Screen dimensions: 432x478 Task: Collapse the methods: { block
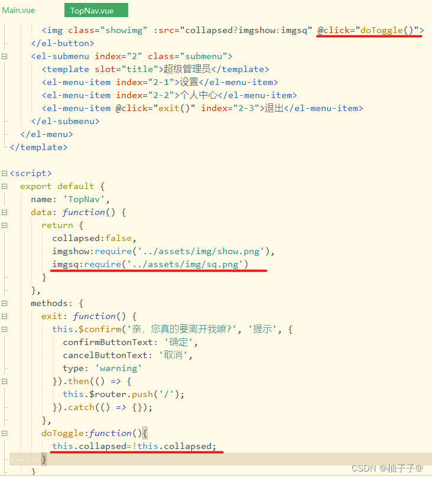click(x=5, y=303)
